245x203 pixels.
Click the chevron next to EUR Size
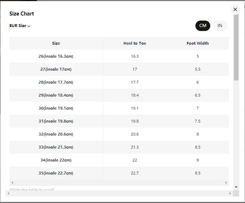click(x=29, y=26)
